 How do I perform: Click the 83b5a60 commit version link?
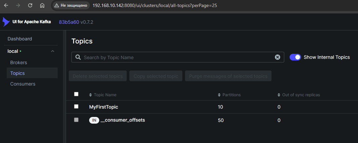[x=69, y=22]
